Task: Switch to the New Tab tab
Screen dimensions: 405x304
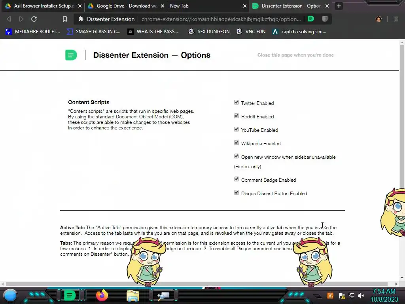Action: (x=208, y=6)
